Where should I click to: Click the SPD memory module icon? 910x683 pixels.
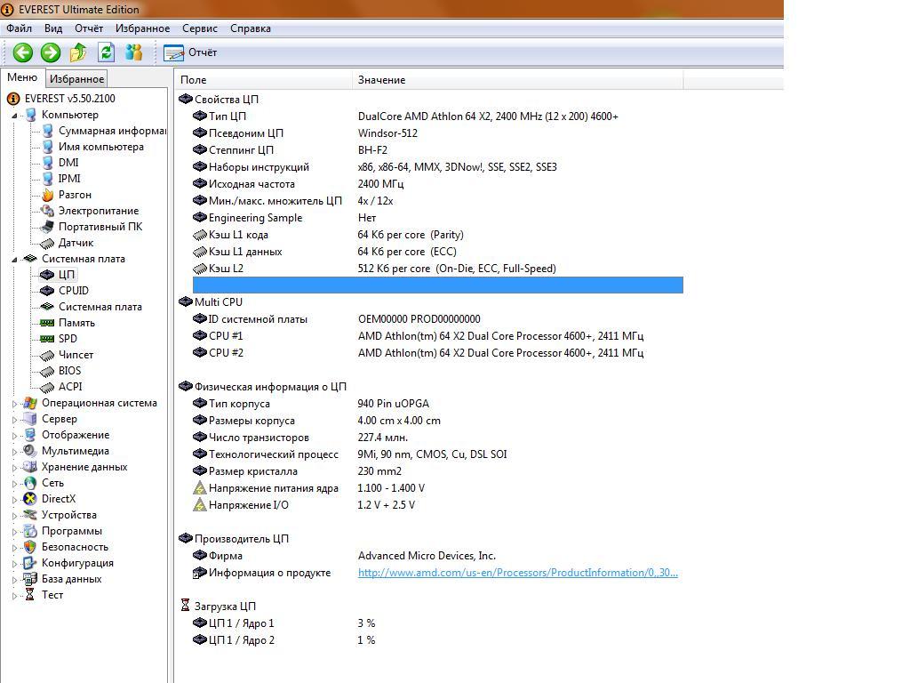pos(47,339)
